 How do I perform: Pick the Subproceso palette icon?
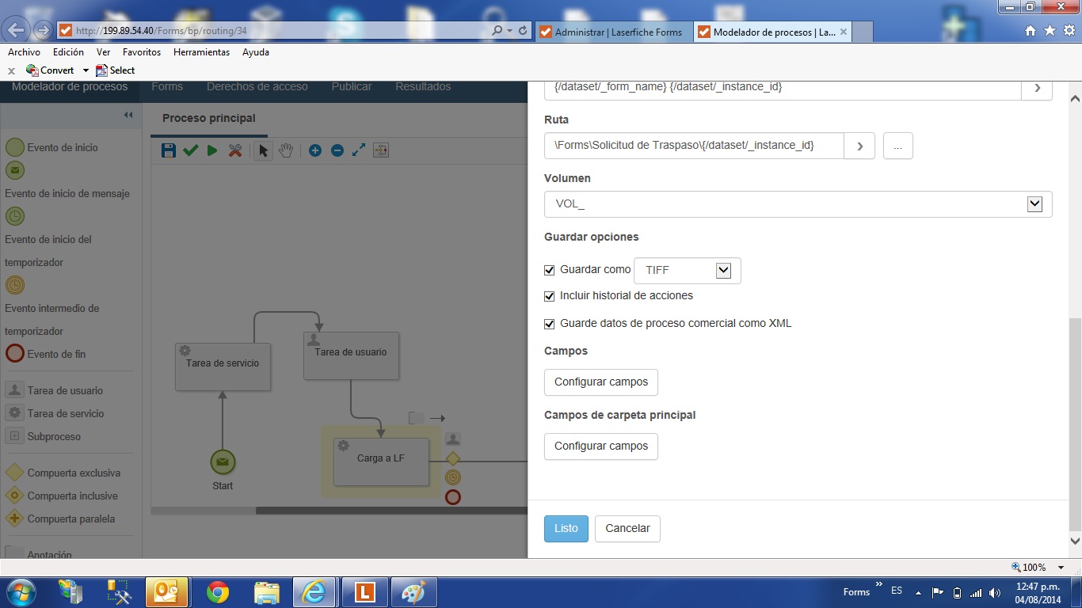[14, 436]
